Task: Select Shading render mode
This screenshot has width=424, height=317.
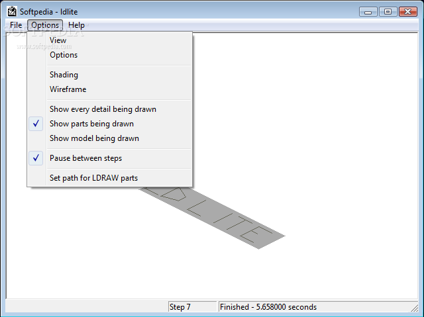Action: pos(110,75)
